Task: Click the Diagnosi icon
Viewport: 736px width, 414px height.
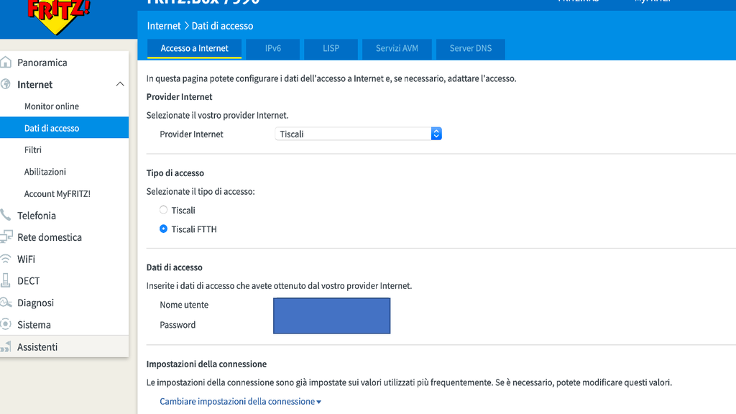Action: point(6,303)
